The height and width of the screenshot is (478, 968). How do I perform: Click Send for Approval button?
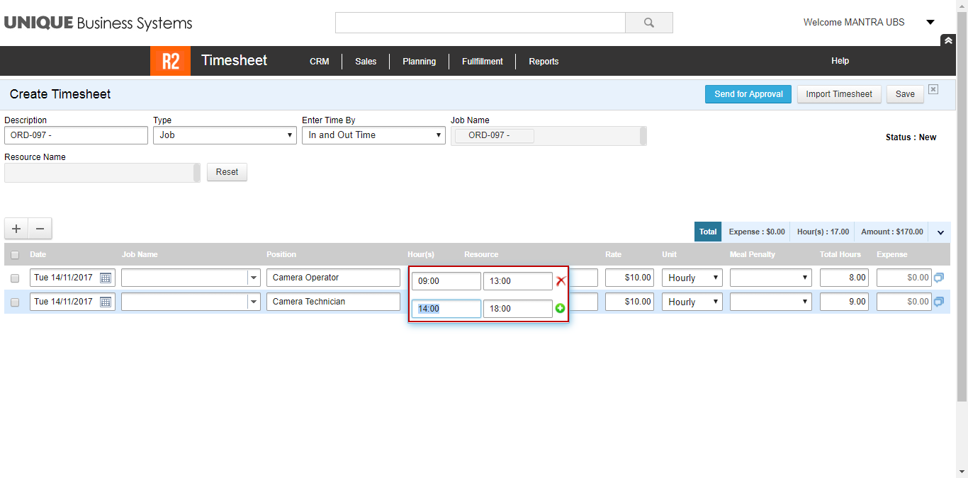748,94
